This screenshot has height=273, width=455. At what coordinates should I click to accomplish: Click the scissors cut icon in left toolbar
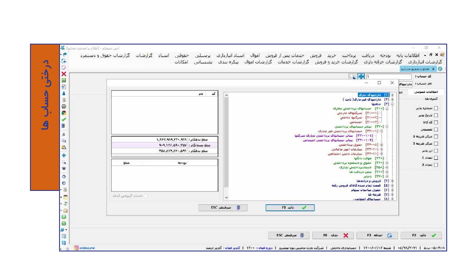[x=64, y=134]
